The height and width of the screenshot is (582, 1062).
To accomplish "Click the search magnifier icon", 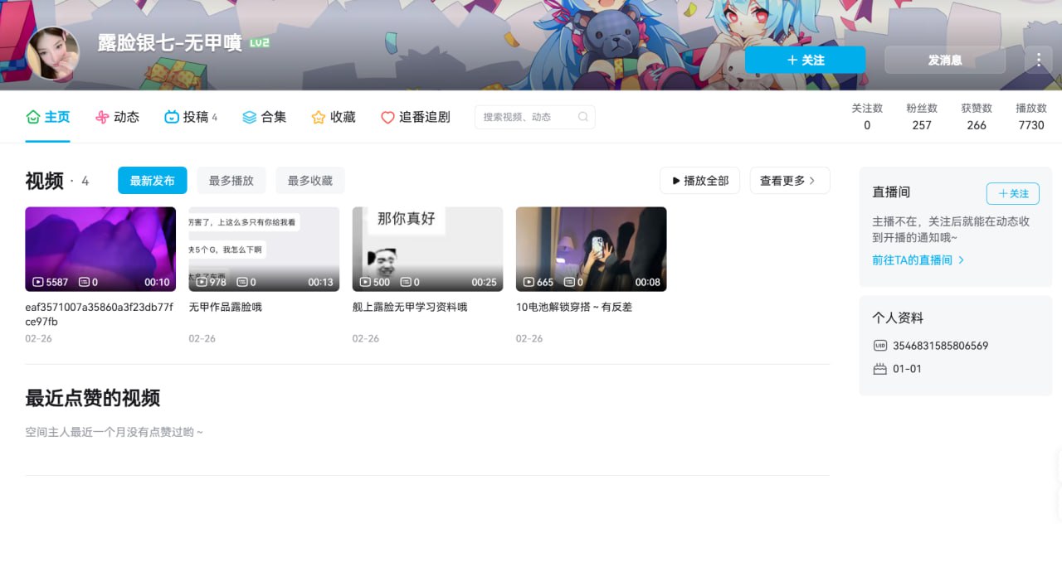I will coord(583,117).
